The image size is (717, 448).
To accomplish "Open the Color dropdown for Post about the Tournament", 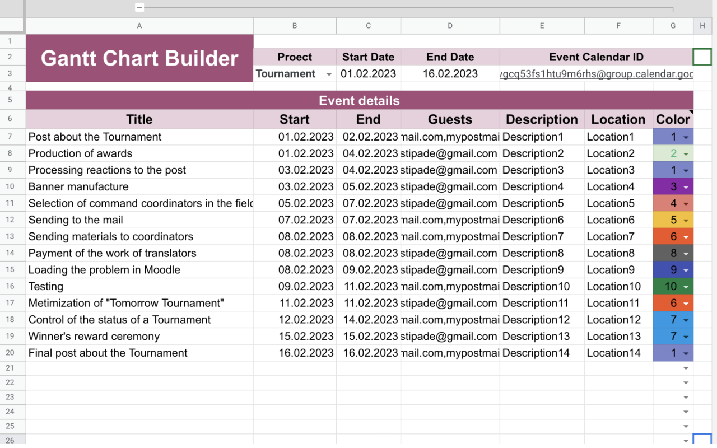I will [686, 136].
